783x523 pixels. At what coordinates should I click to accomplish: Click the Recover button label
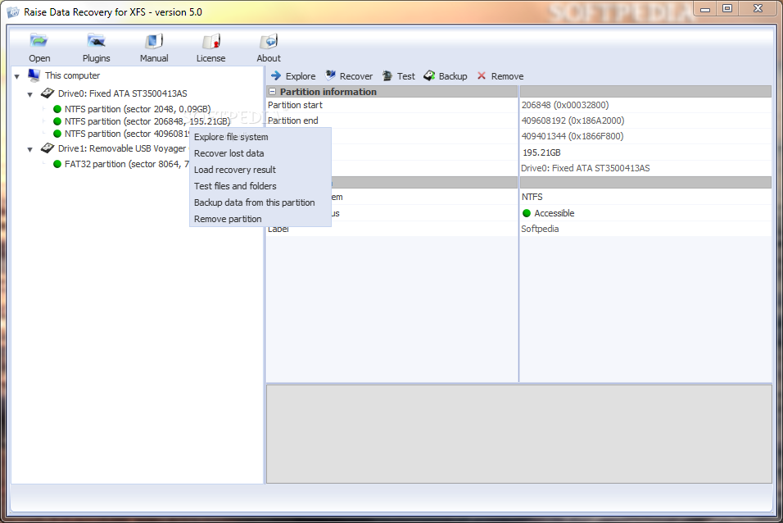click(356, 76)
